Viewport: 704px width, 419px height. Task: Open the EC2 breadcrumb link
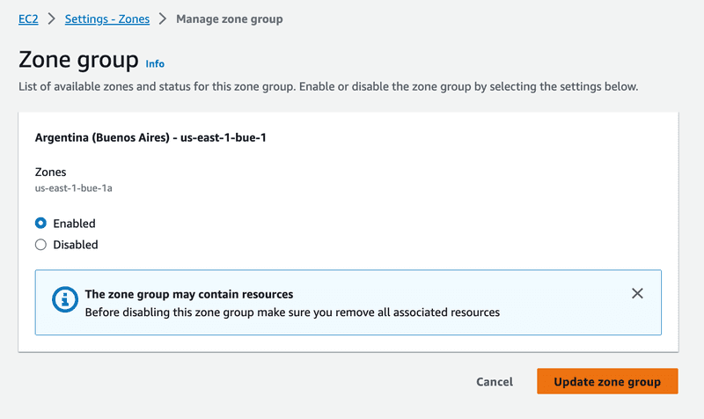[x=28, y=18]
